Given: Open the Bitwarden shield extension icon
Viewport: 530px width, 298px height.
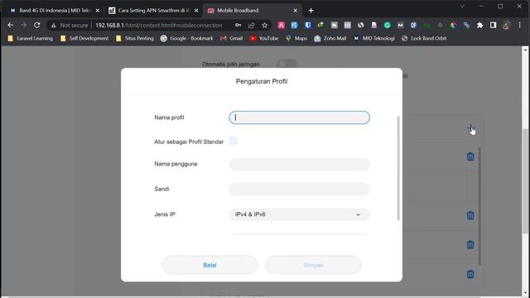Looking at the screenshot, I should click(307, 26).
